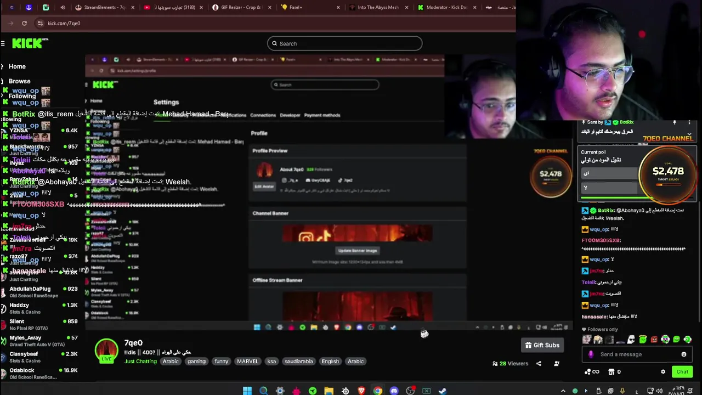The image size is (702, 395).
Task: Open Google Chrome from the taskbar
Action: [x=378, y=391]
